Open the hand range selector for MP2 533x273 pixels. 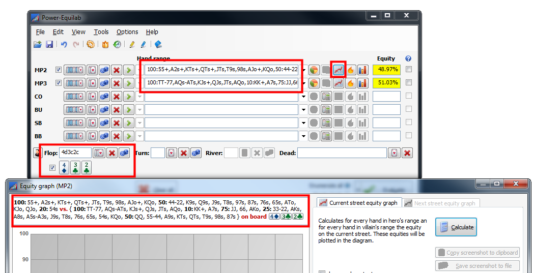click(74, 70)
